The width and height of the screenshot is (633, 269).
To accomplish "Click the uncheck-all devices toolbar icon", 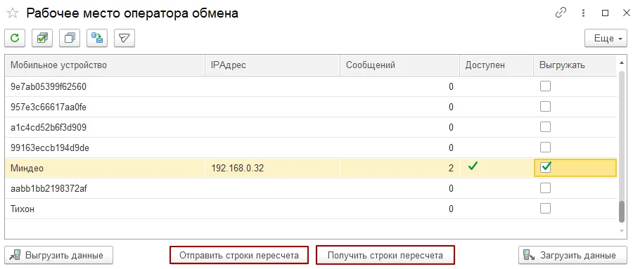I will pyautogui.click(x=70, y=39).
